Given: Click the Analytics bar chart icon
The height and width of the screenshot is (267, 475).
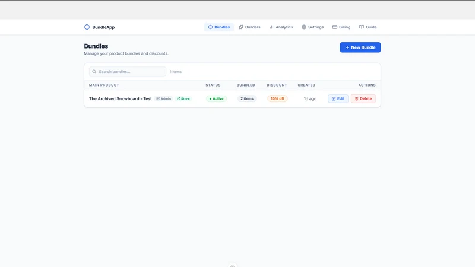Looking at the screenshot, I should [271, 27].
